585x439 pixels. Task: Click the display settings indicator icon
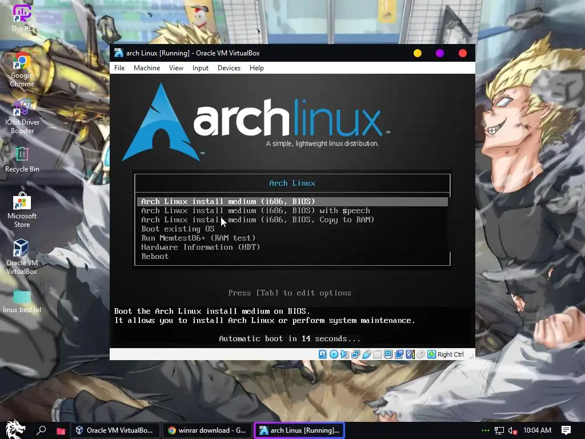[388, 354]
